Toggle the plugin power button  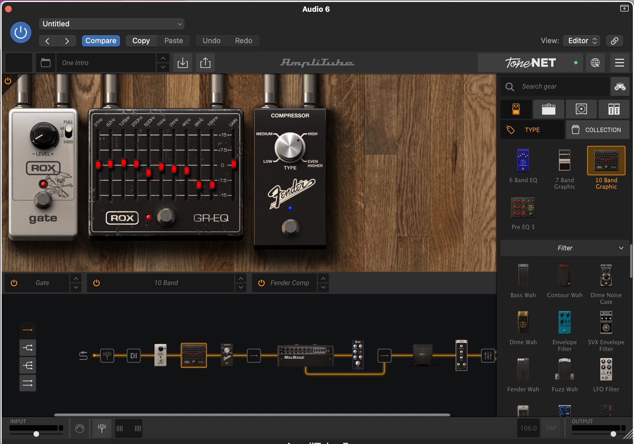(x=21, y=33)
